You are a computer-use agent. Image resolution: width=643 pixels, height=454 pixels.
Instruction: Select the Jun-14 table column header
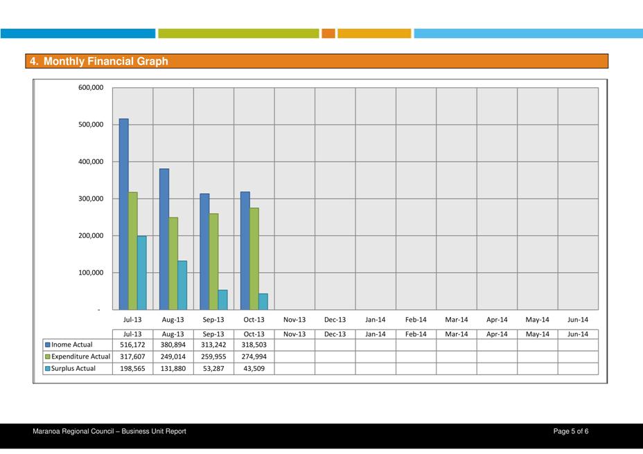point(577,334)
